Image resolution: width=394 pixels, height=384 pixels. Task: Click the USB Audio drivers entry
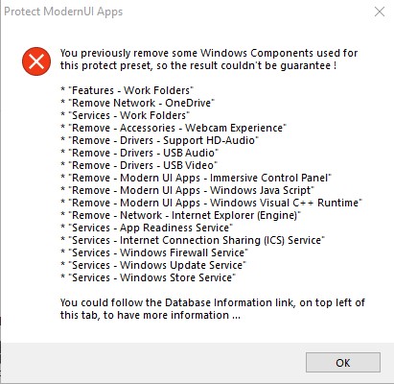(139, 153)
